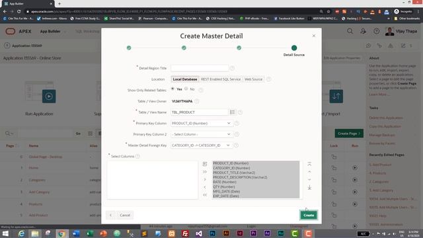Move selected column to bottom
Screen dimensions: 423x238
(309, 187)
